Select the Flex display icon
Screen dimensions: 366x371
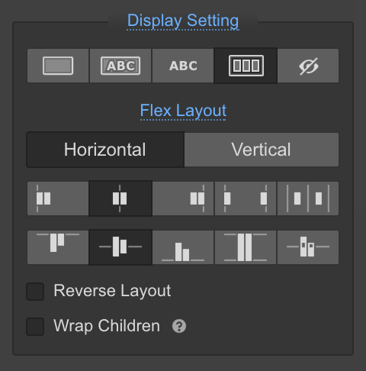pyautogui.click(x=246, y=66)
